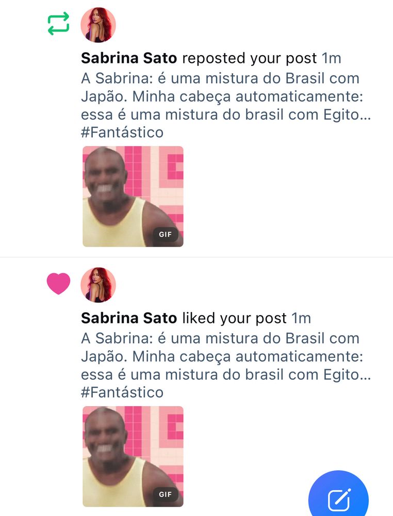Open 'Minha cabeça automaticamente' line in first post
The height and width of the screenshot is (516, 393).
point(248,97)
